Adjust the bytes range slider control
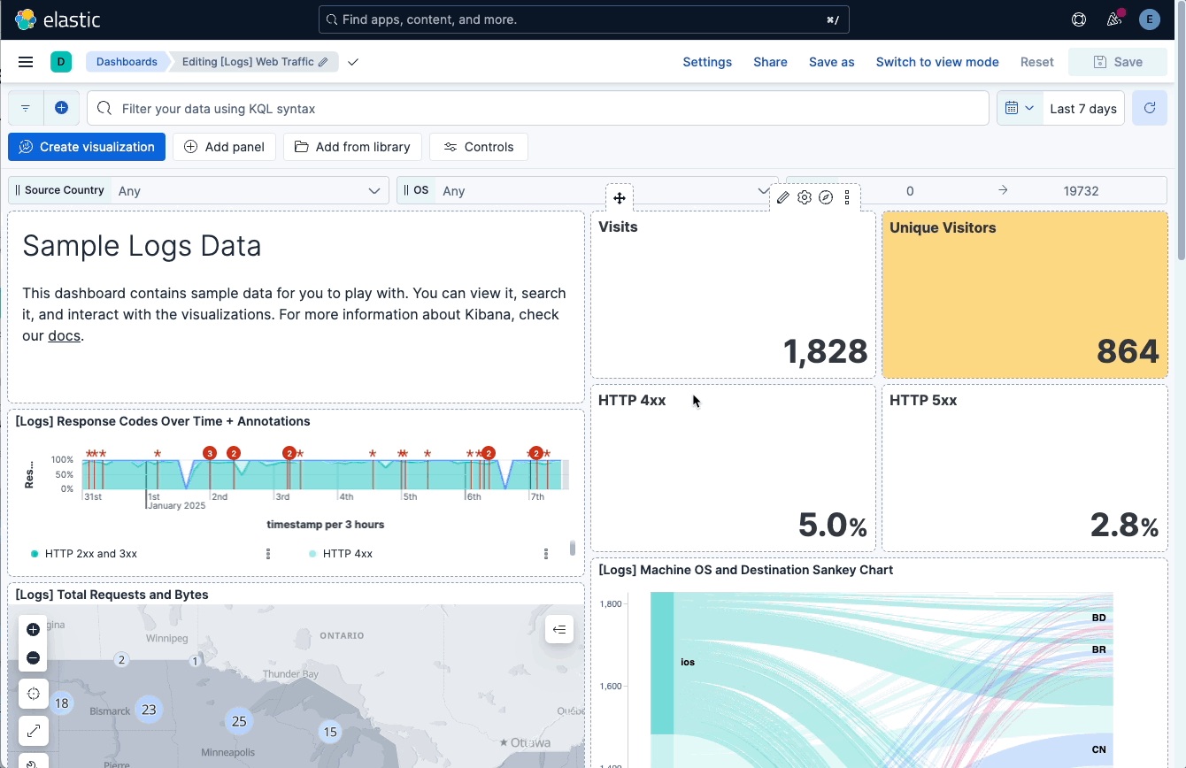Viewport: 1186px width, 768px height. click(x=1000, y=189)
